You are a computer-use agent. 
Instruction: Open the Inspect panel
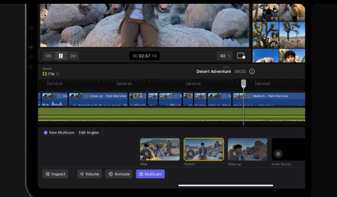point(55,174)
